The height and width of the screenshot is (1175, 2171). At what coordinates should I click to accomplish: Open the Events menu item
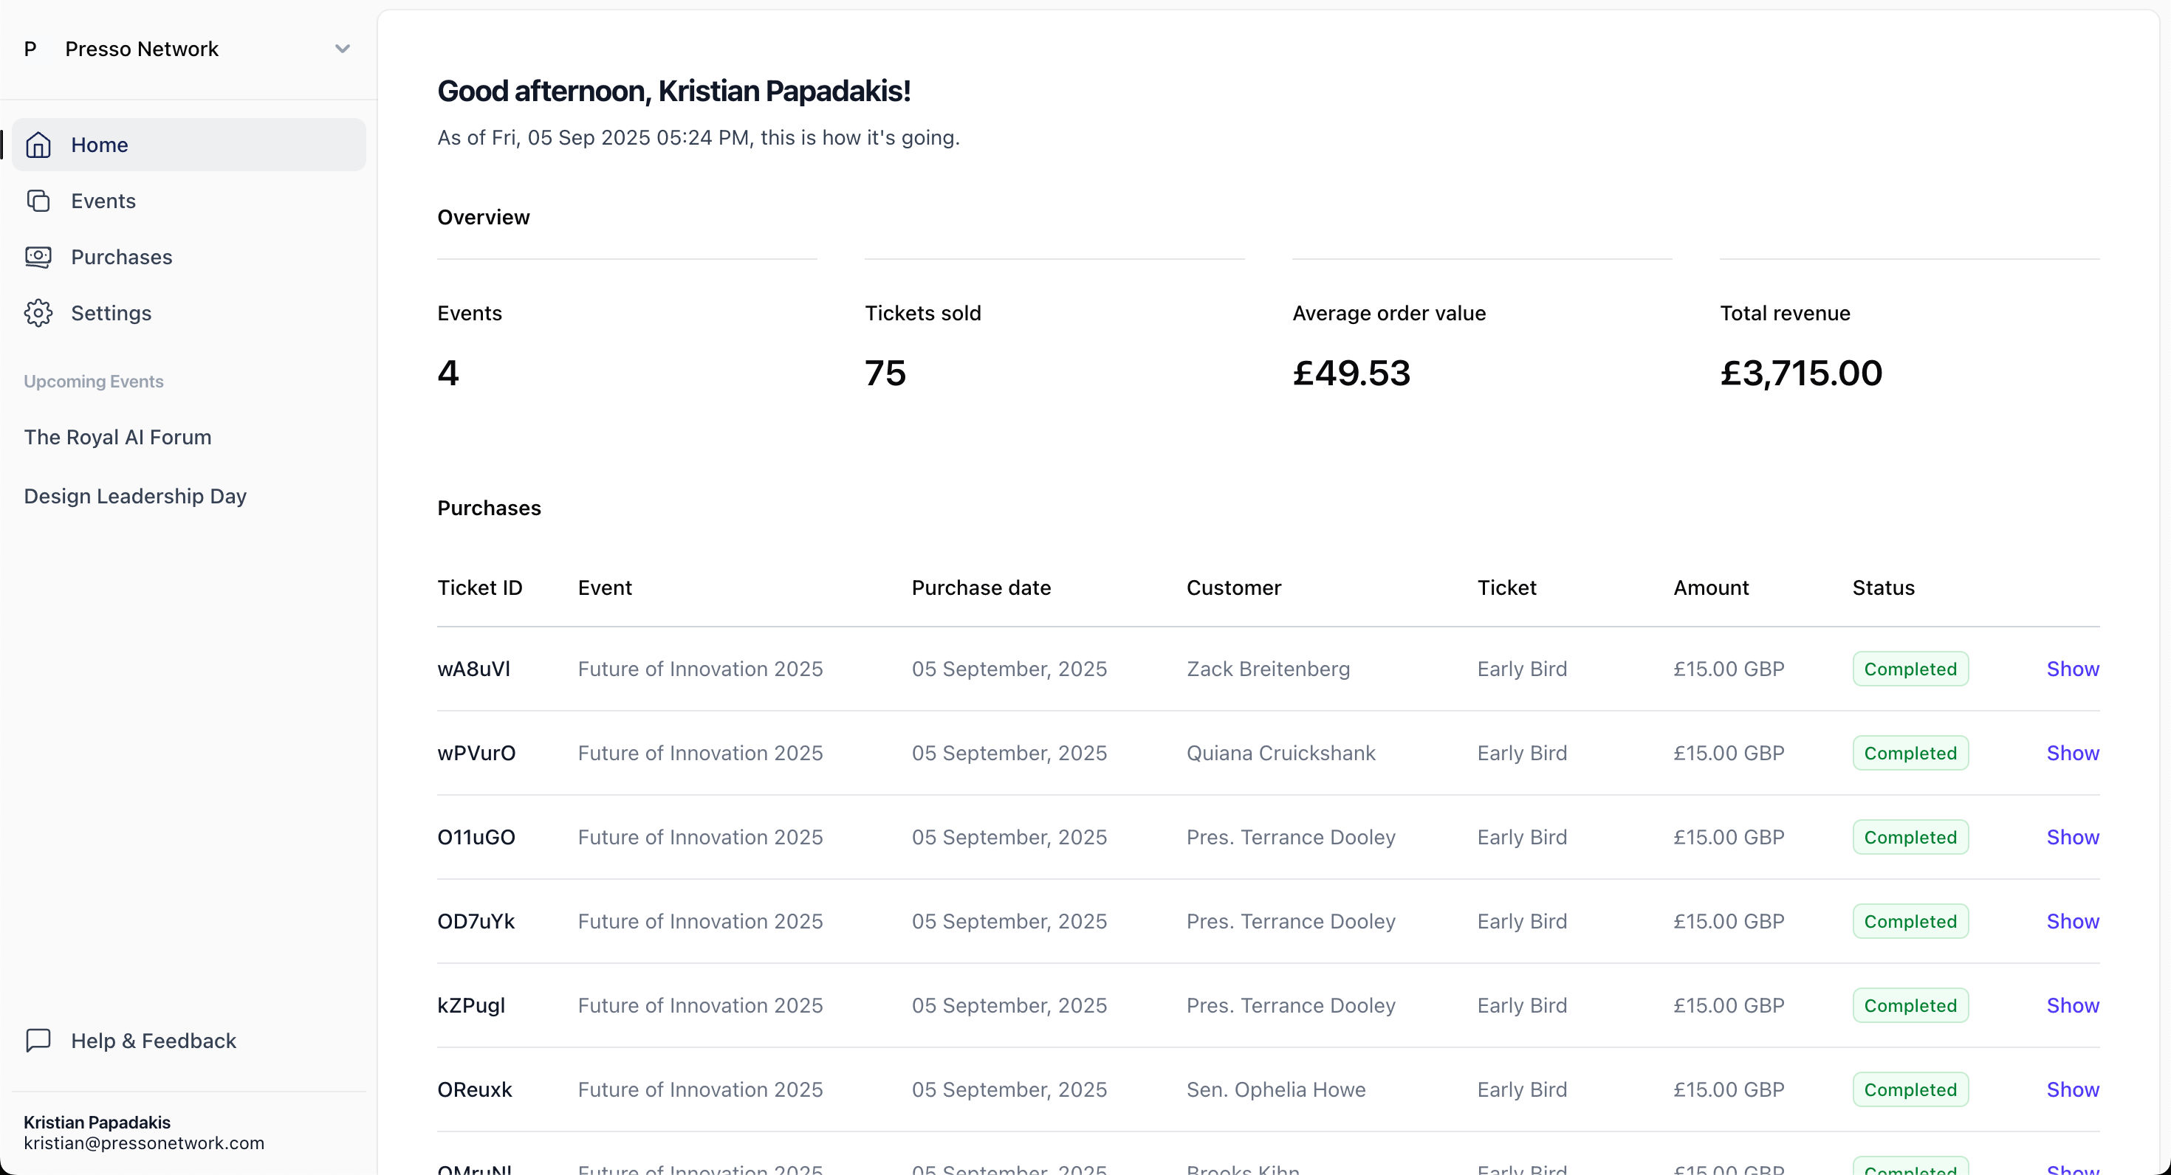tap(103, 201)
